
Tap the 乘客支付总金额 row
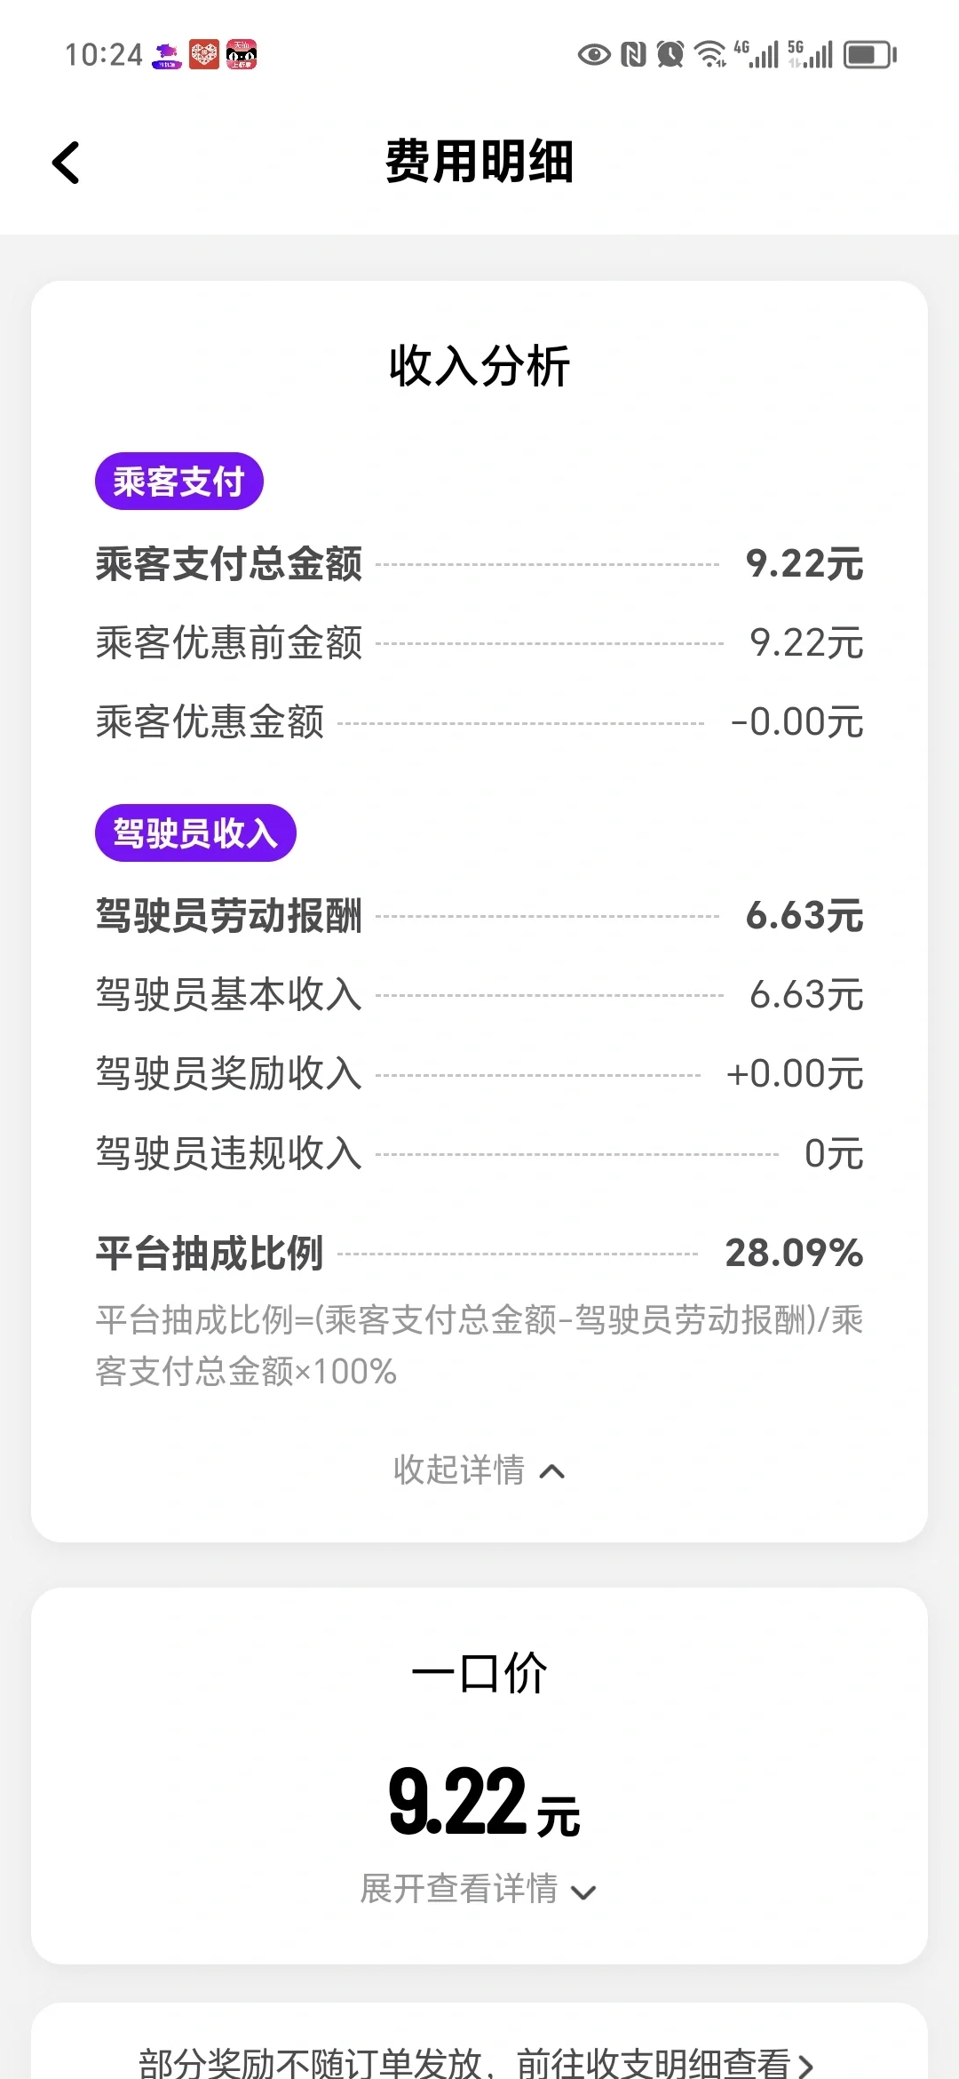(479, 564)
